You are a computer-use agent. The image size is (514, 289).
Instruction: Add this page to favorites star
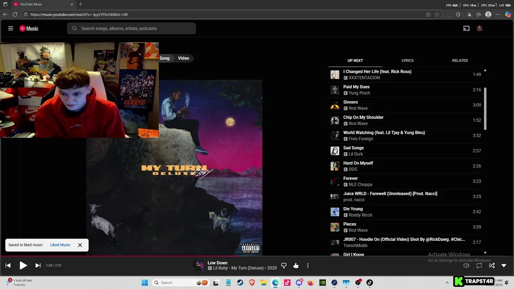coord(437,14)
